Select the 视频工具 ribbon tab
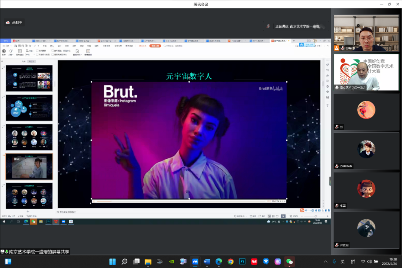This screenshot has width=402, height=268. pos(155,46)
